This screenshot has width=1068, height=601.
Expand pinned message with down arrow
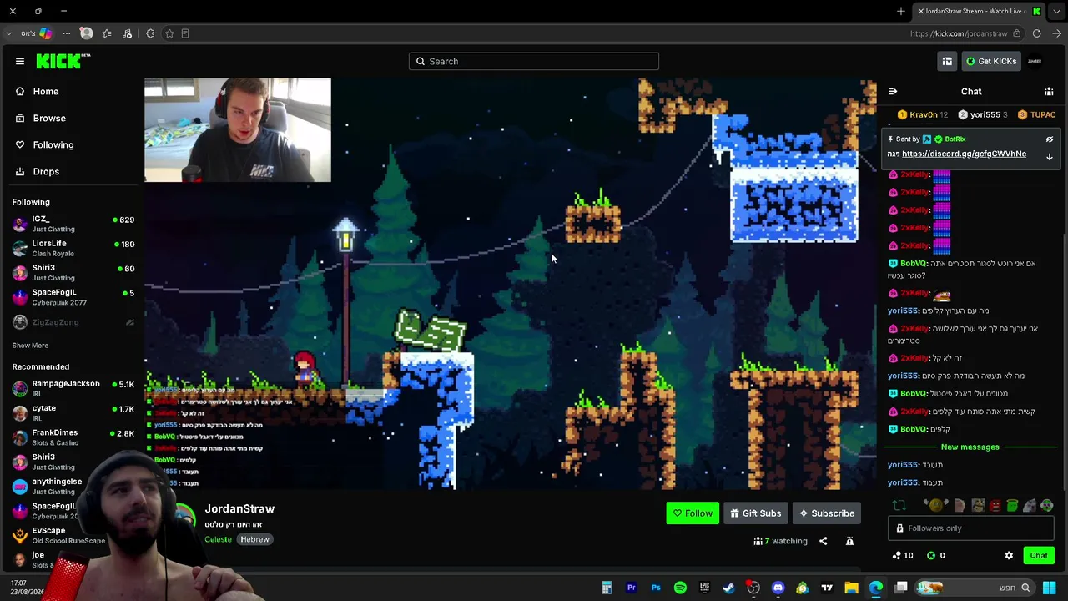click(x=1050, y=156)
